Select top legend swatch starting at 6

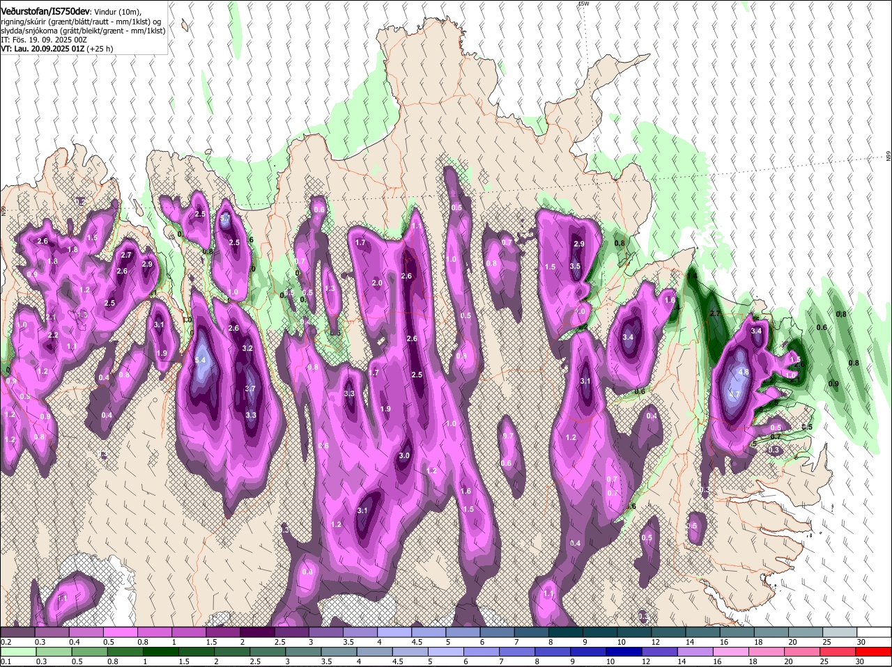tap(497, 632)
